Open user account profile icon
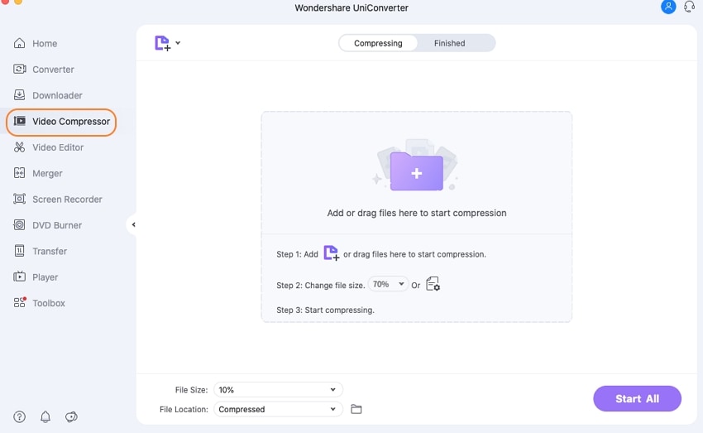The width and height of the screenshot is (703, 433). [668, 7]
